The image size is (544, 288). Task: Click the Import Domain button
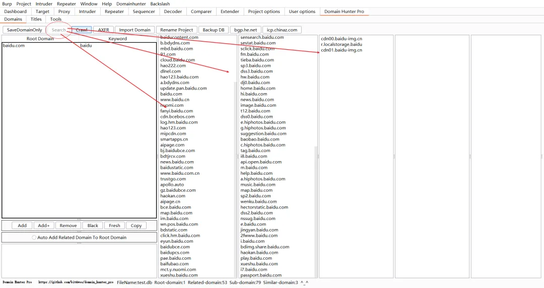point(134,30)
